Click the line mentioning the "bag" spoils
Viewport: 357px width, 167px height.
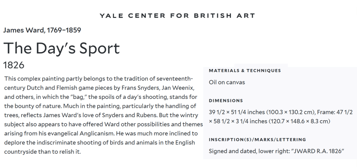(101, 97)
